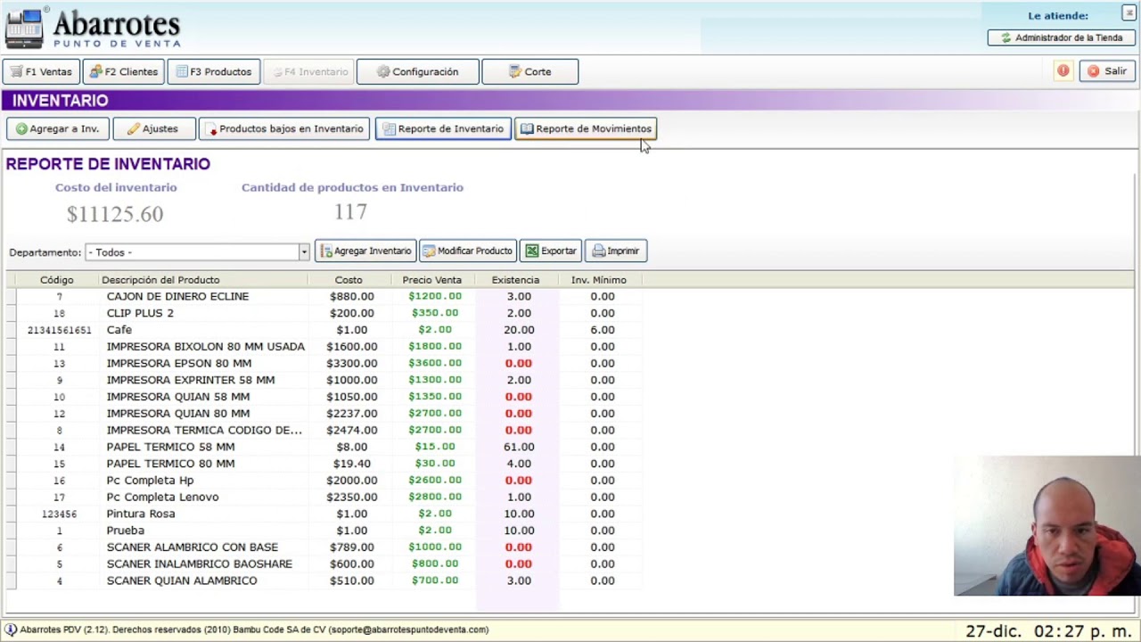
Task: Click the code 21341561651 cell
Action: [59, 330]
